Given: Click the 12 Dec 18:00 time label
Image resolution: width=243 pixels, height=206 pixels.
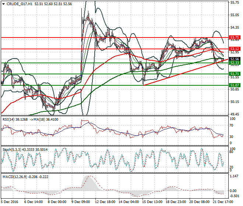Looking at the screenshot, I should [105, 202].
